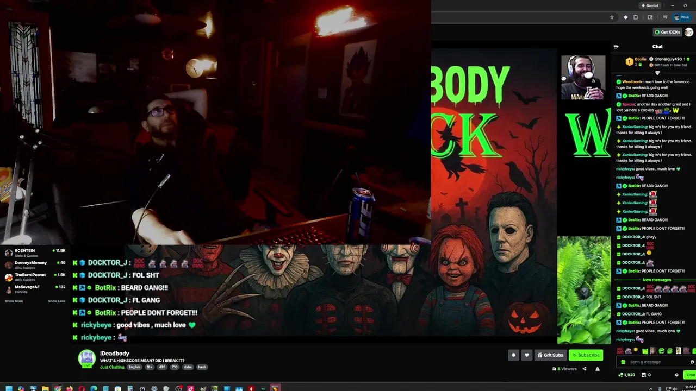
Task: Click Stonerguy420 on the gift leaderboard
Action: pyautogui.click(x=668, y=59)
